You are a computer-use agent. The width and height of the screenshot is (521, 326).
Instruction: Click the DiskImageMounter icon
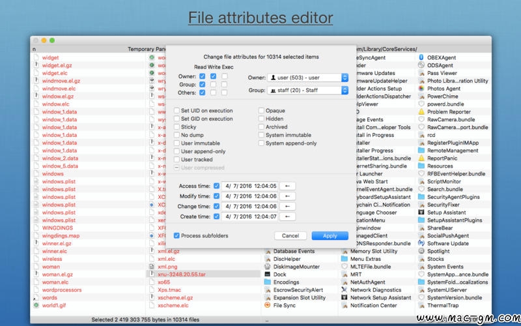268,267
